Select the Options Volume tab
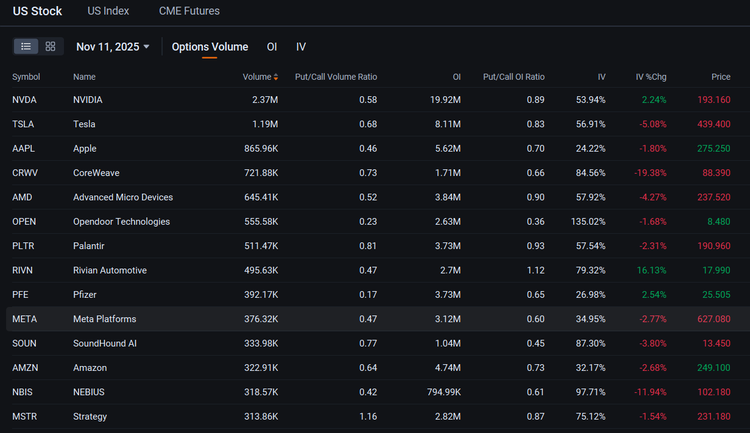This screenshot has height=433, width=750. pos(210,47)
